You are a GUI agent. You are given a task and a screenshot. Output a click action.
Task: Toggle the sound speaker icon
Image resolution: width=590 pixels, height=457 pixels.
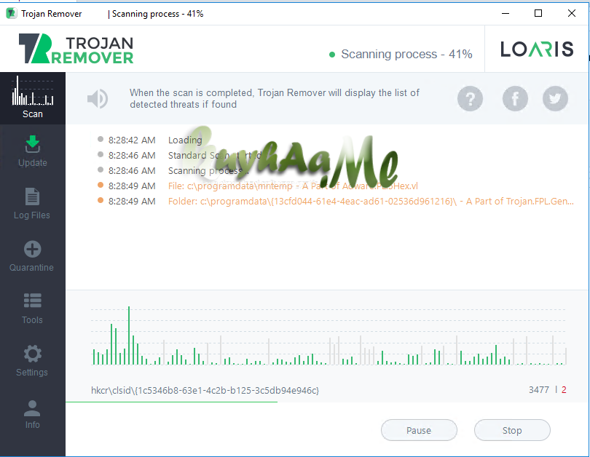point(97,99)
